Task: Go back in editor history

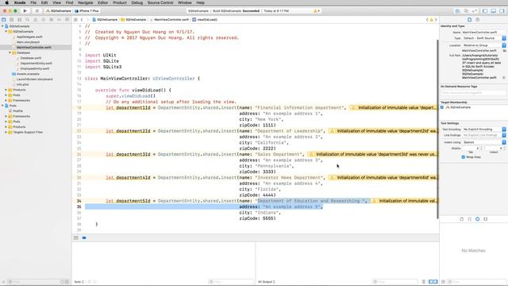Action: tap(82, 19)
